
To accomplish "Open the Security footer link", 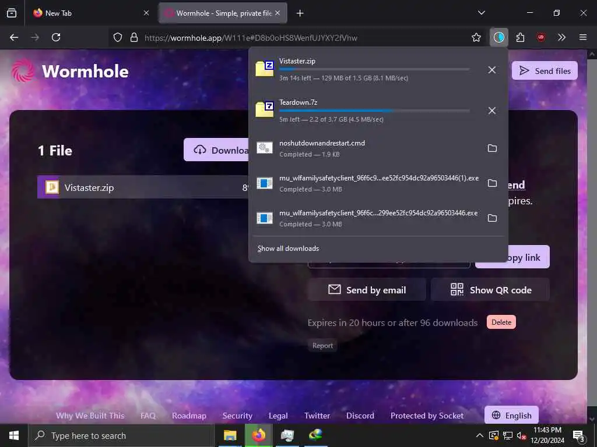I will click(x=237, y=416).
